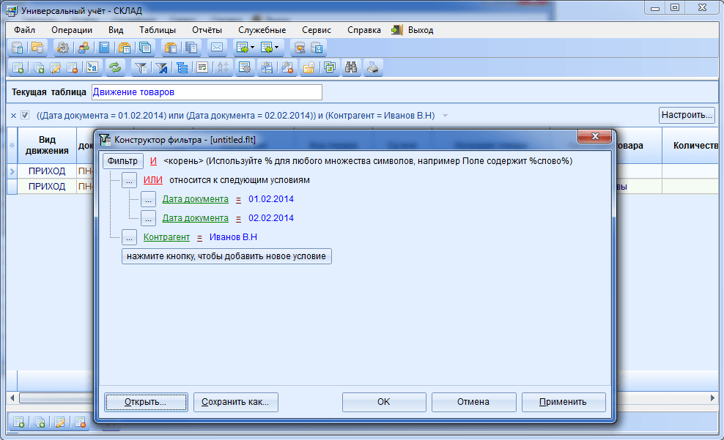Click the add record icon in the bottom toolbar
This screenshot has height=440, width=724.
18,422
